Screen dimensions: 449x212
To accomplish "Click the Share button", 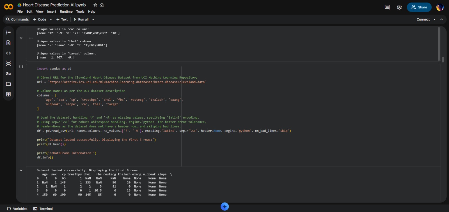I will click(419, 7).
